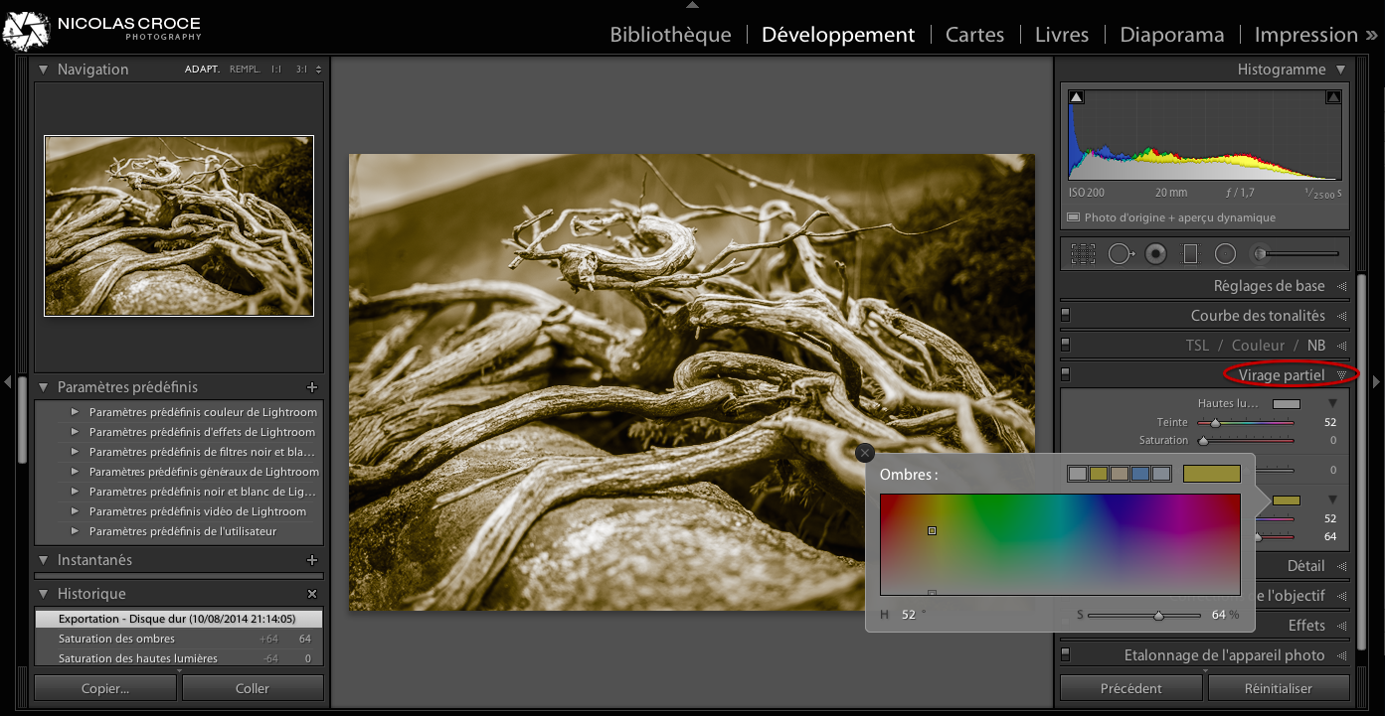Select the Graduated filter tool
The height and width of the screenshot is (716, 1385).
coord(1190,254)
